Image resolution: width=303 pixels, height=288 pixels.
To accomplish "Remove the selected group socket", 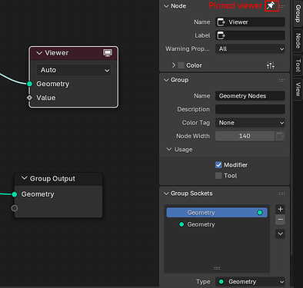I will point(280,220).
